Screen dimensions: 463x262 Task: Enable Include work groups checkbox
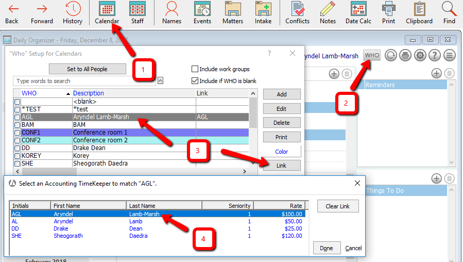click(195, 69)
